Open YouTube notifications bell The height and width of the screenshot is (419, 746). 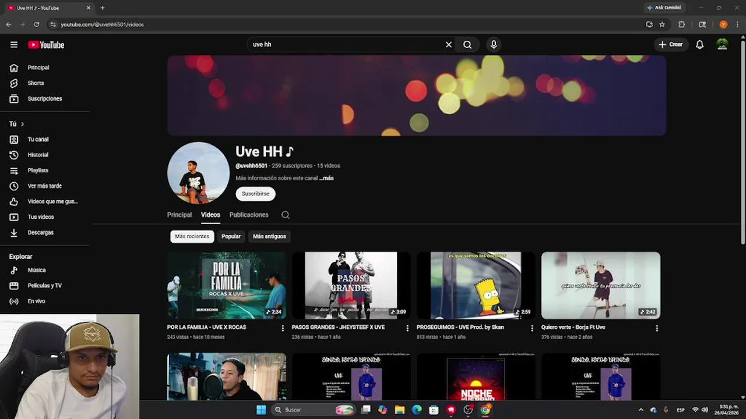700,45
